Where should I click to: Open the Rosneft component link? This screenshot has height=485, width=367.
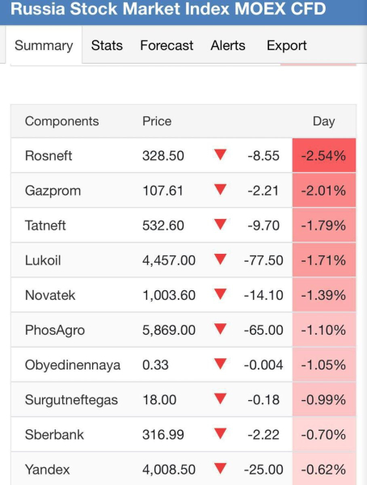49,155
